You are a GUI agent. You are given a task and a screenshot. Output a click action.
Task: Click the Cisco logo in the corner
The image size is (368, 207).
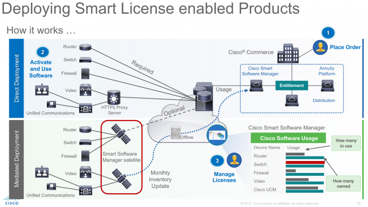(11, 201)
